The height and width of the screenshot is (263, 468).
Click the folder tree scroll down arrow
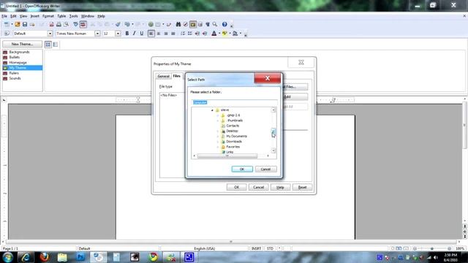(273, 150)
